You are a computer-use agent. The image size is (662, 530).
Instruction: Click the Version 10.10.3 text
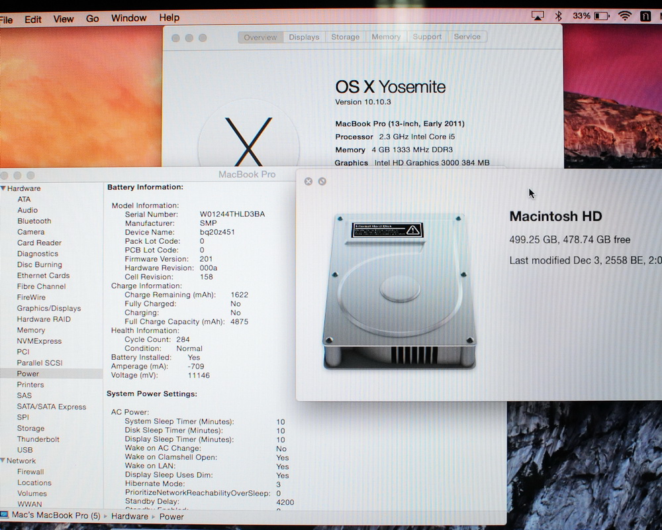point(363,102)
